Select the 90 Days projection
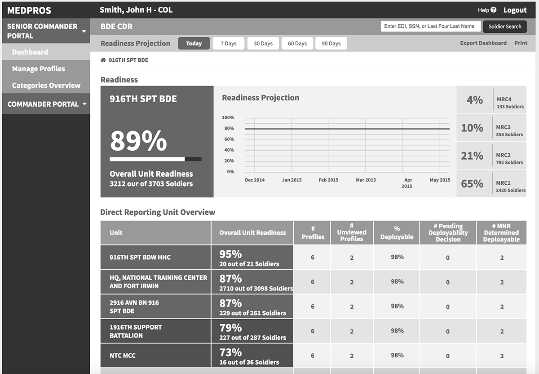The height and width of the screenshot is (374, 539). click(331, 43)
